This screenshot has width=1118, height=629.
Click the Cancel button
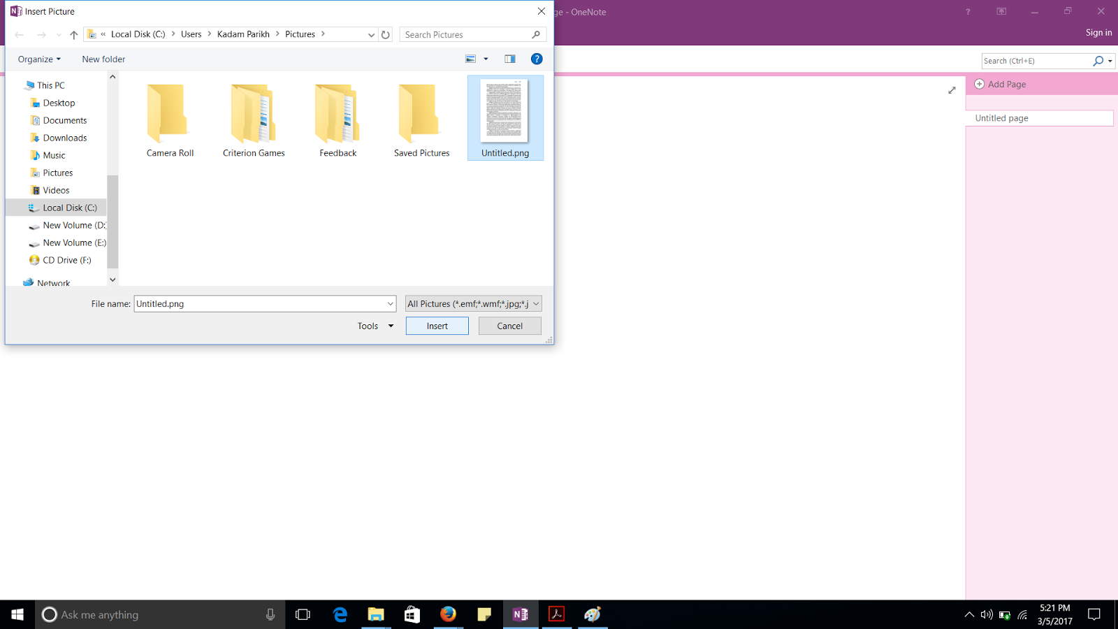tap(509, 326)
